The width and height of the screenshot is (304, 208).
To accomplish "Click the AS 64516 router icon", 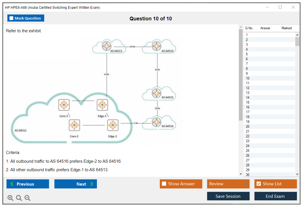I will click(x=156, y=122).
